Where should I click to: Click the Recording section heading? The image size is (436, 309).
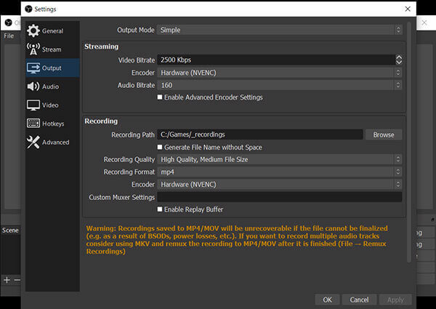pos(101,121)
